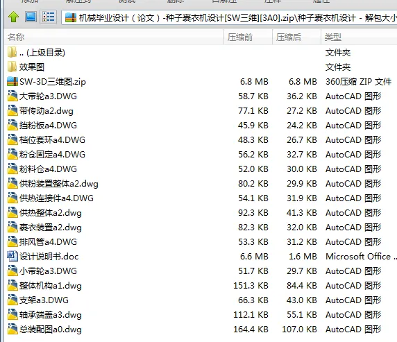Click file name SW-3D三维图.zip
This screenshot has height=342, width=397.
53,82
